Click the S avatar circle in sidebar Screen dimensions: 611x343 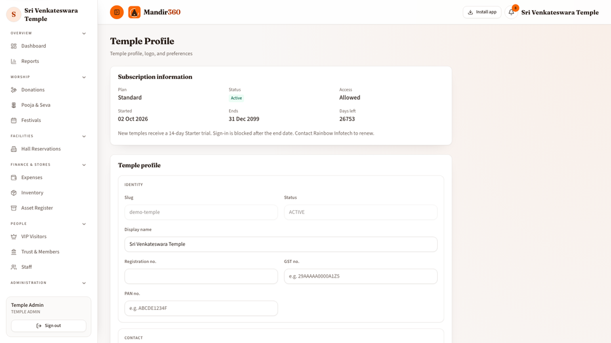pos(13,15)
